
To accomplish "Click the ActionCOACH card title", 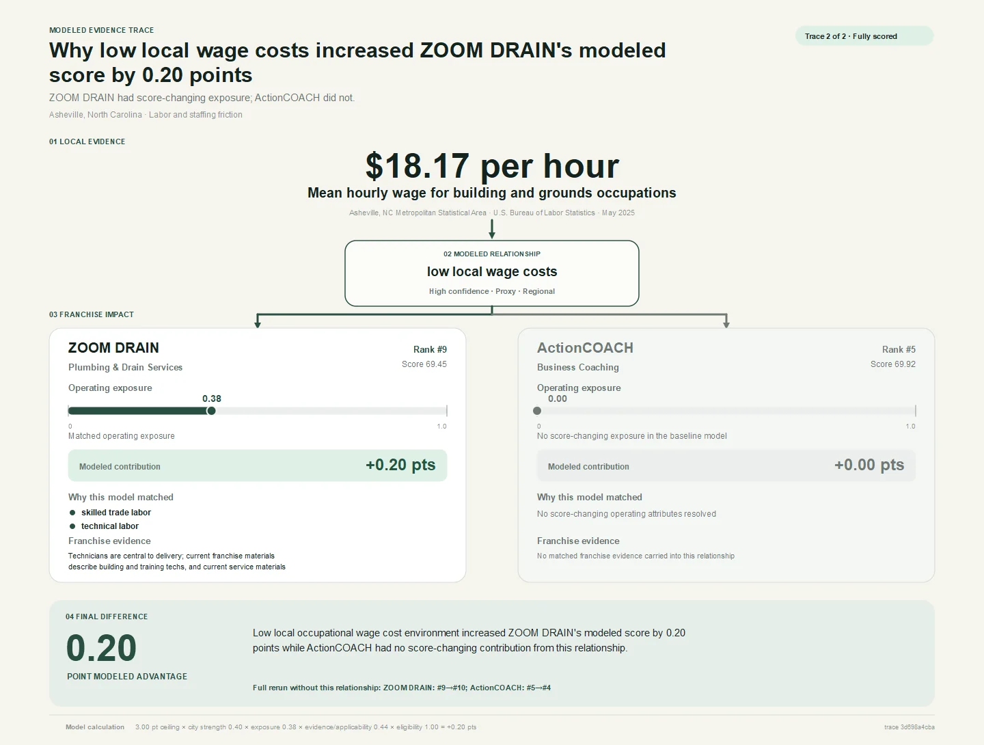I will tap(585, 348).
